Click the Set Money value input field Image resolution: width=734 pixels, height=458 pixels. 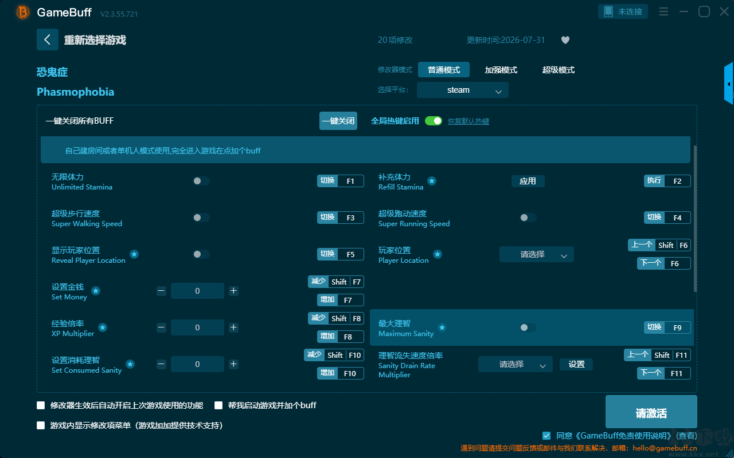(x=197, y=291)
